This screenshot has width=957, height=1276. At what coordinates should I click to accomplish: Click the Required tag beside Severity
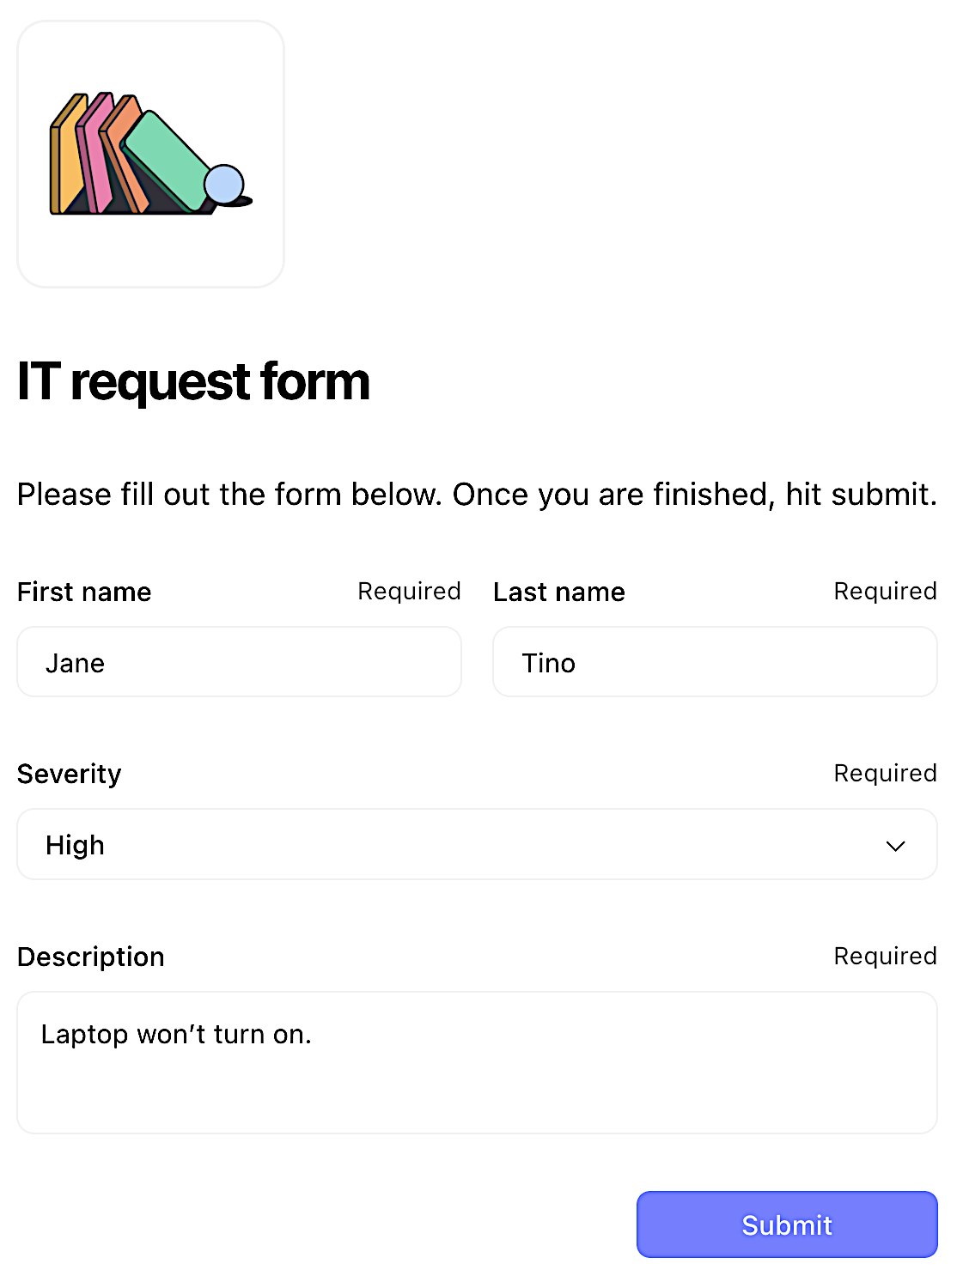click(x=885, y=773)
